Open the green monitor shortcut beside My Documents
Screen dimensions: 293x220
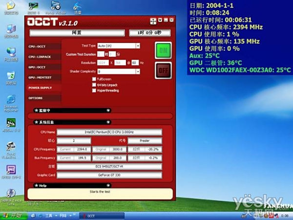pyautogui.click(x=34, y=8)
